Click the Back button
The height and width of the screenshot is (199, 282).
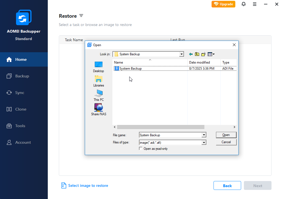pyautogui.click(x=227, y=185)
